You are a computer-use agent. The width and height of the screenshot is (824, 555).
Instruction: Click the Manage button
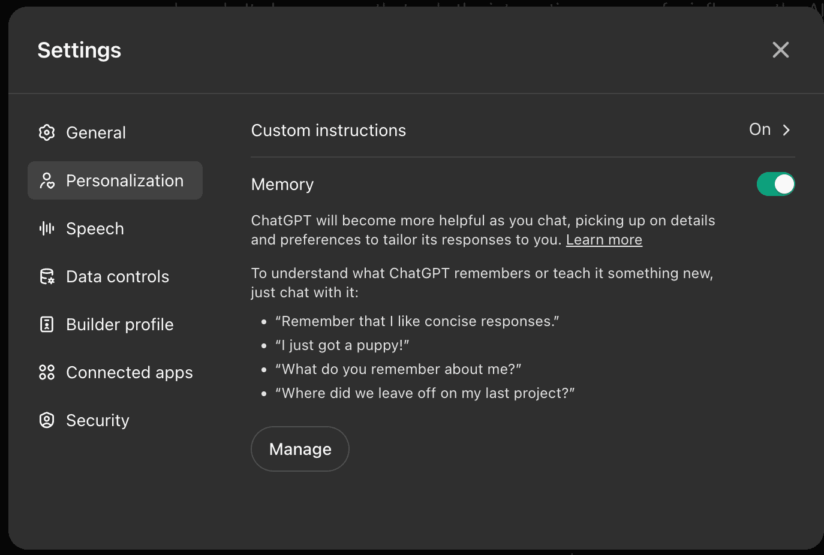pos(300,448)
